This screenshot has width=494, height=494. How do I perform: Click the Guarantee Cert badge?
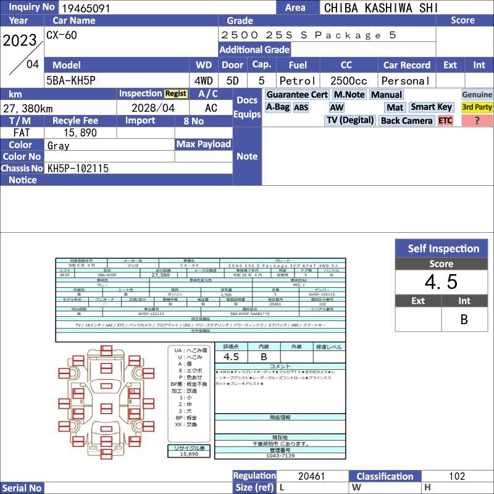click(x=297, y=95)
